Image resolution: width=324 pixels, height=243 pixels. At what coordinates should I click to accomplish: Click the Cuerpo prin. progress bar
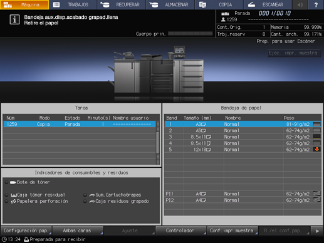point(191,34)
